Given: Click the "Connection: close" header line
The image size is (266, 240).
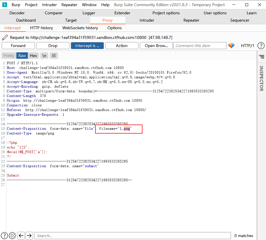Looking at the screenshot, I should click(x=24, y=105).
